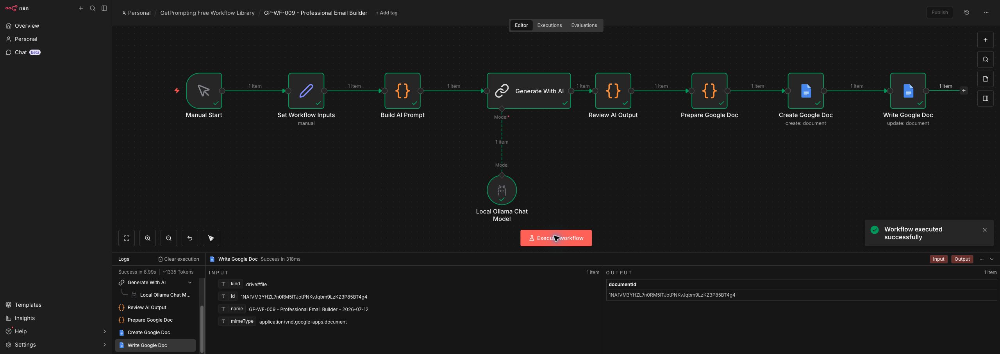
Task: Zoom out on the canvas
Action: [x=169, y=238]
